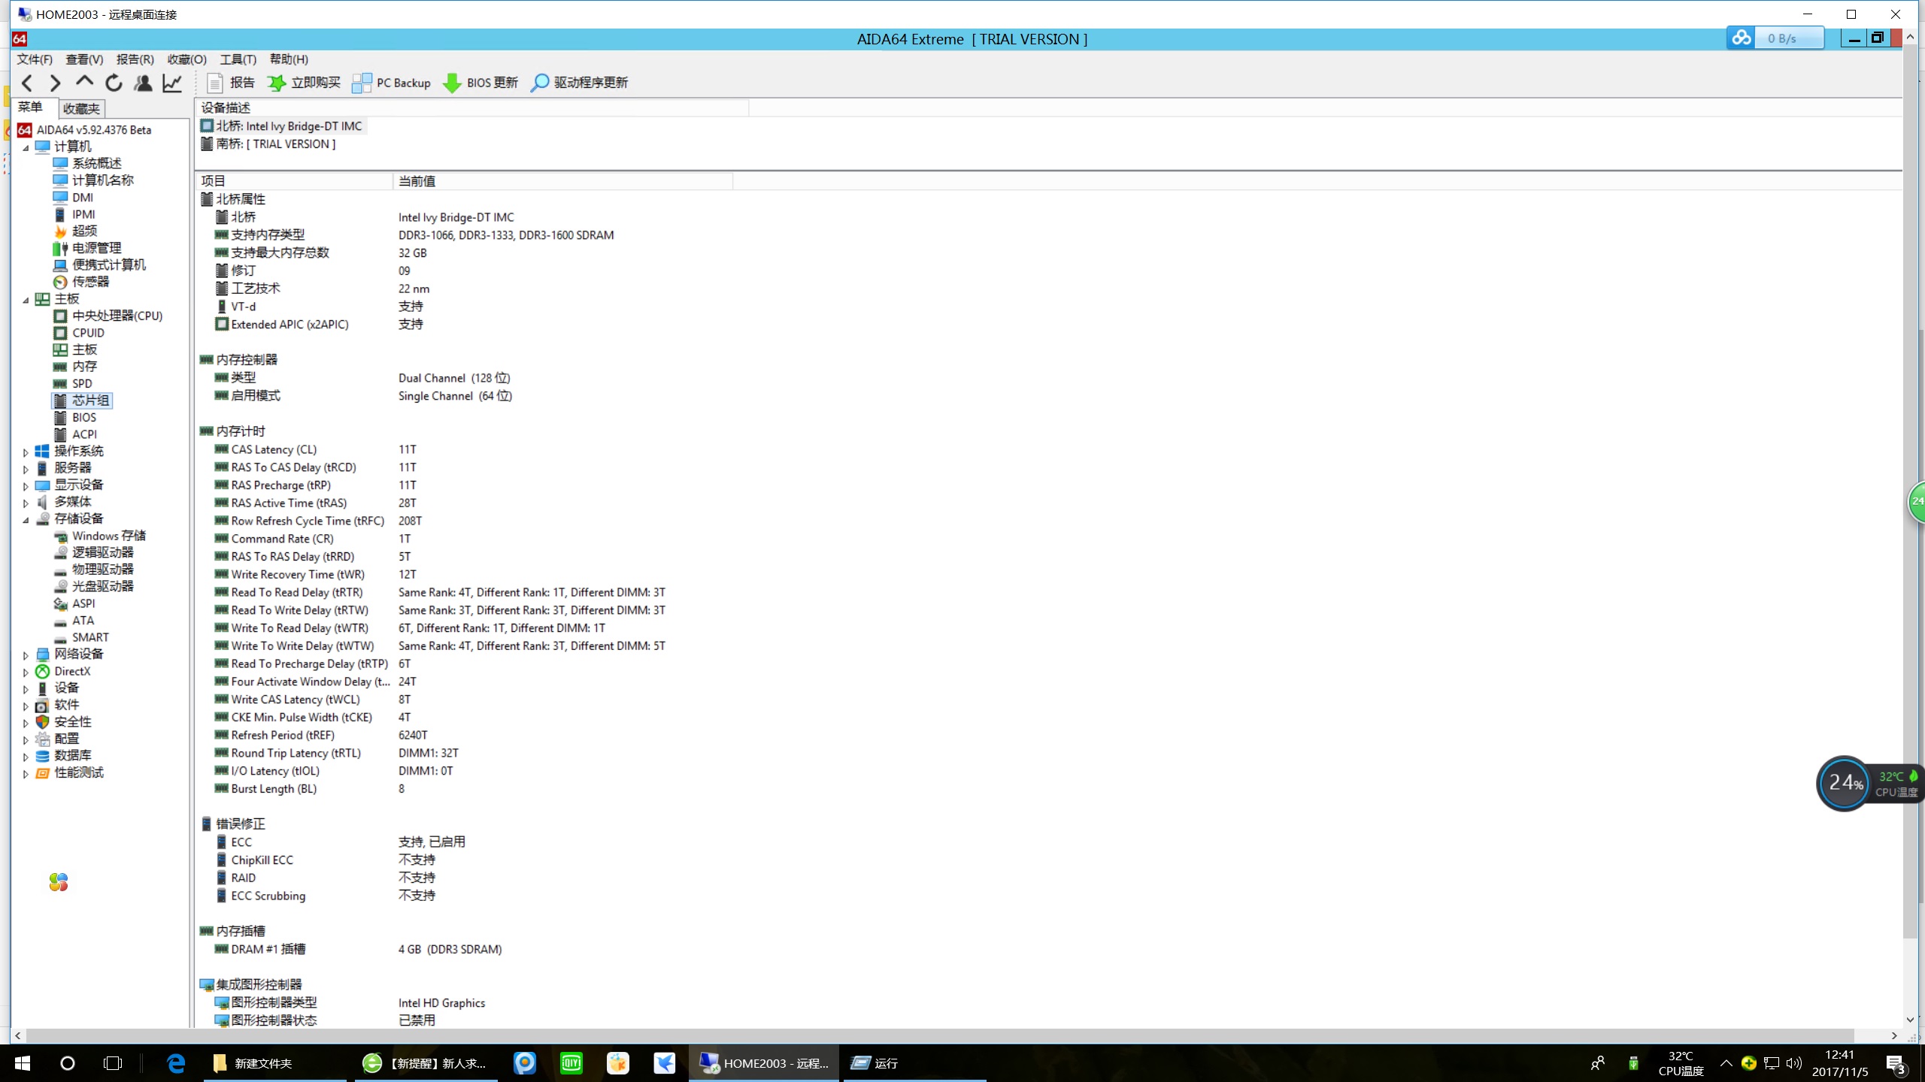Select 传感器 in the tree
1925x1082 pixels.
90,282
